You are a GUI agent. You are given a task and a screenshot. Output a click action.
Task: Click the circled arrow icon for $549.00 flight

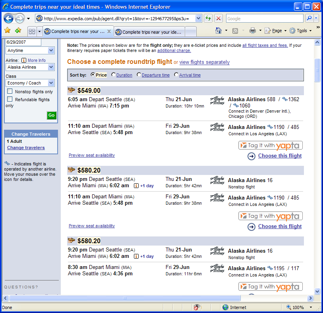click(251, 156)
